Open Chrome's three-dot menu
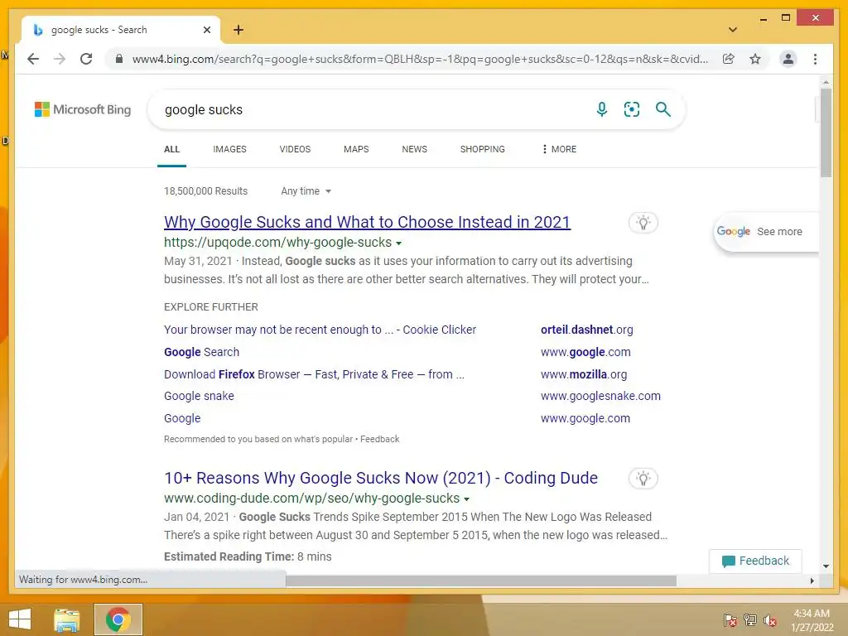The height and width of the screenshot is (636, 848). coord(815,59)
